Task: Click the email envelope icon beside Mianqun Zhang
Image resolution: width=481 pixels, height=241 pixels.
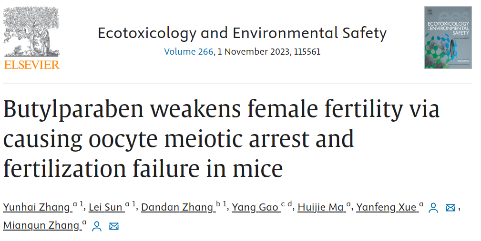Action: point(113,226)
